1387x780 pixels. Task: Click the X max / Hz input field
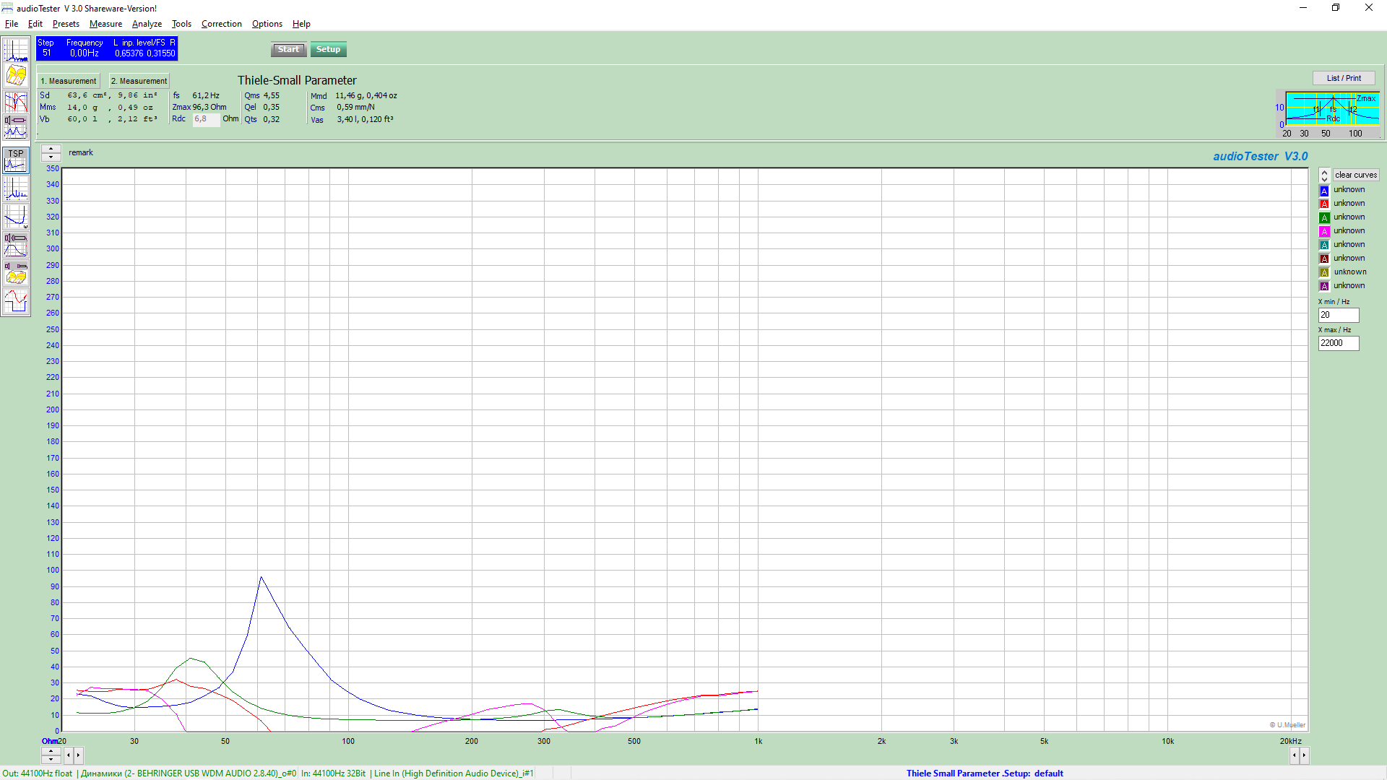pos(1338,344)
